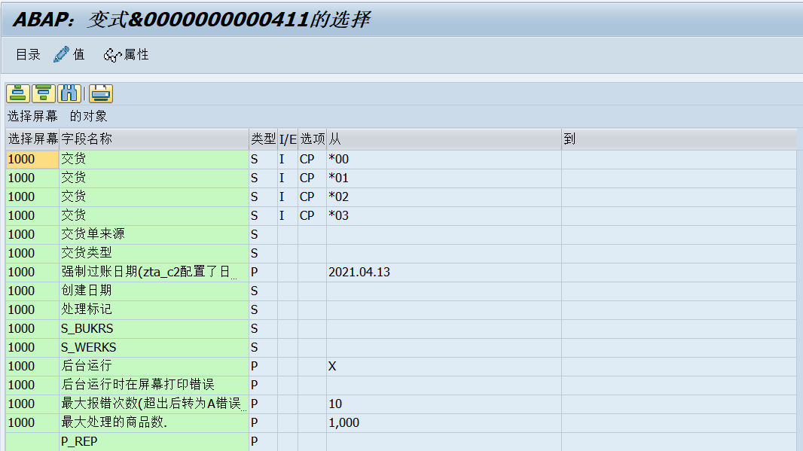The height and width of the screenshot is (451, 803).
Task: Click the value *02 in 从 column
Action: click(x=338, y=197)
